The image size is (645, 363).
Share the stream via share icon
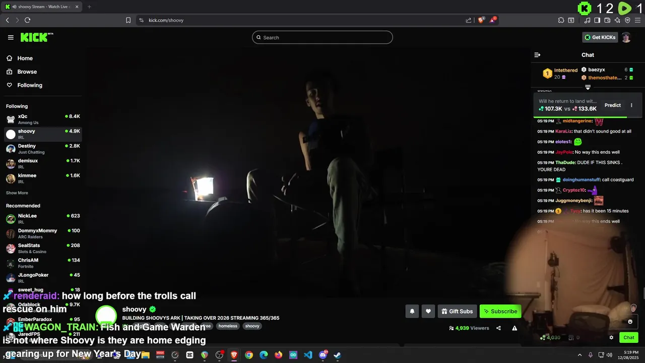click(x=498, y=328)
